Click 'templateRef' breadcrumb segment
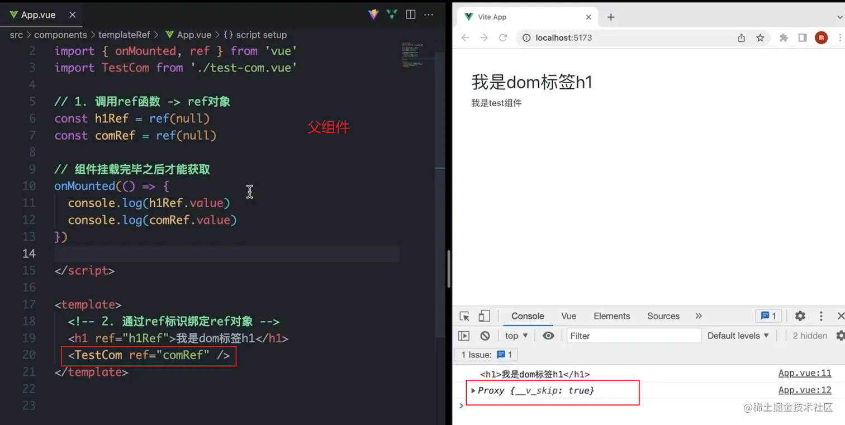Screen dimensions: 845x425 pyautogui.click(x=124, y=35)
